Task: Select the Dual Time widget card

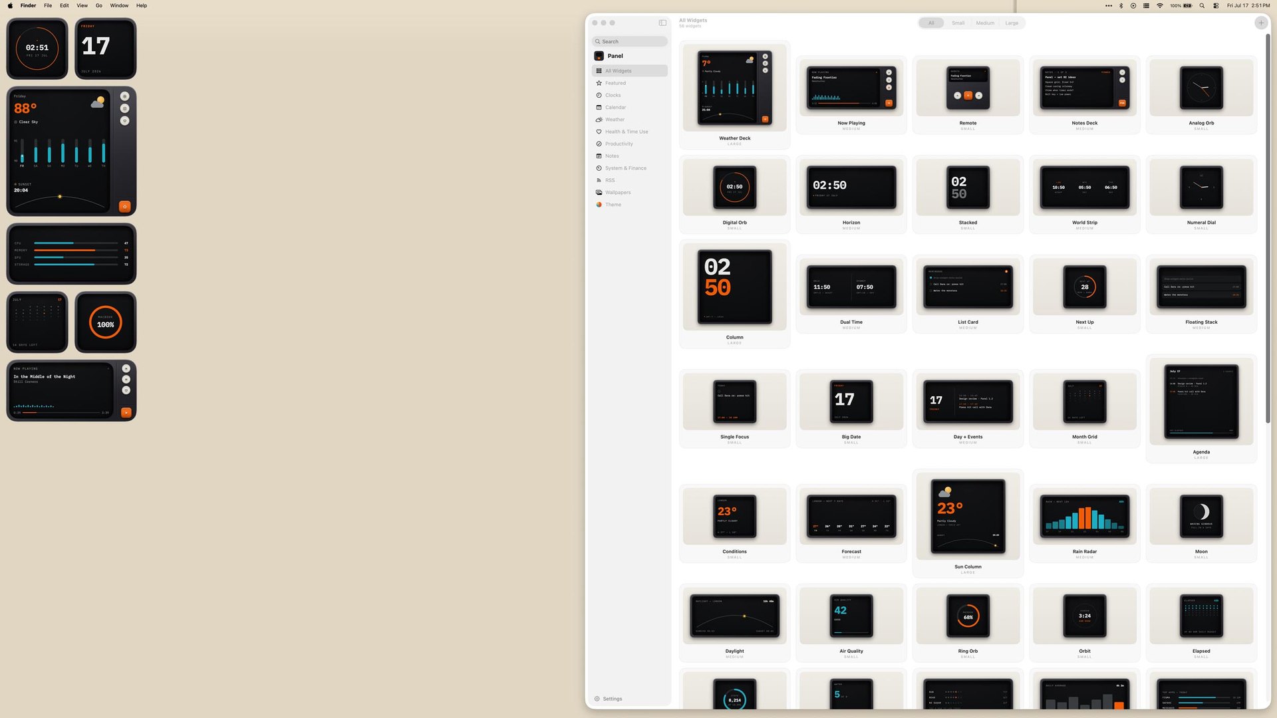Action: 851,294
